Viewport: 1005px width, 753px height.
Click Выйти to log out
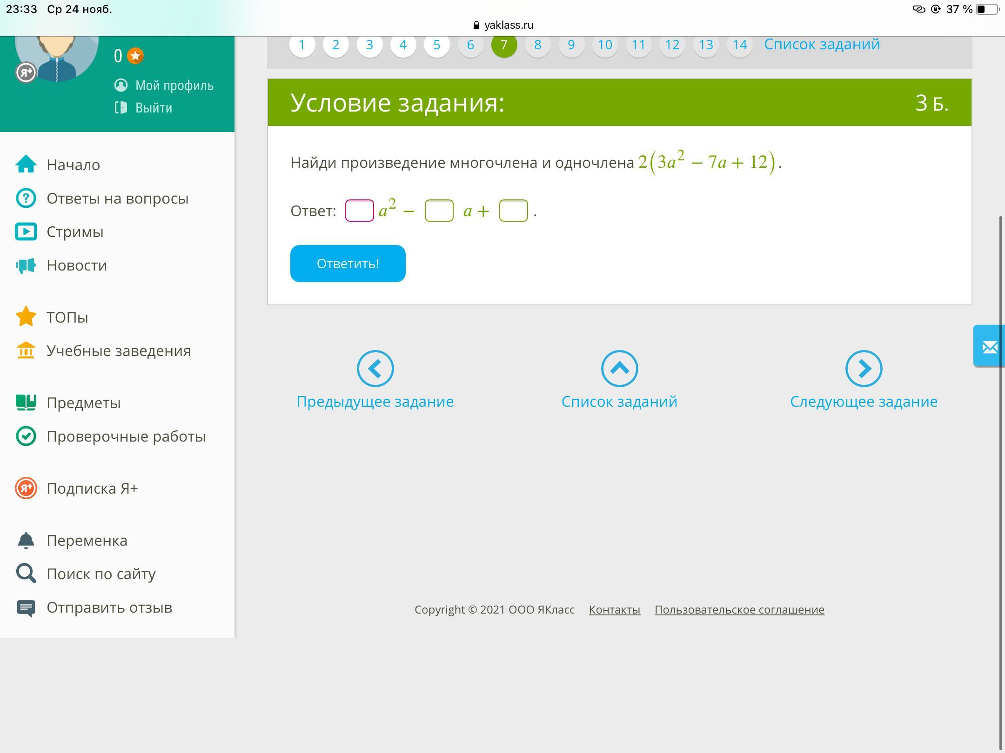point(154,108)
